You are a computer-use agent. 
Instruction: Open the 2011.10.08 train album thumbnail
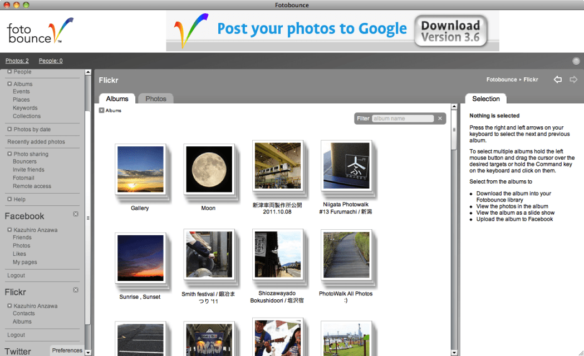[277, 166]
